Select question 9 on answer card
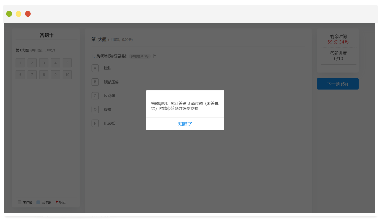 point(55,75)
